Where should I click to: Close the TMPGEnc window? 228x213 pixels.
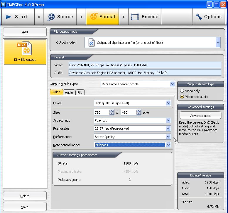(x=223, y=5)
